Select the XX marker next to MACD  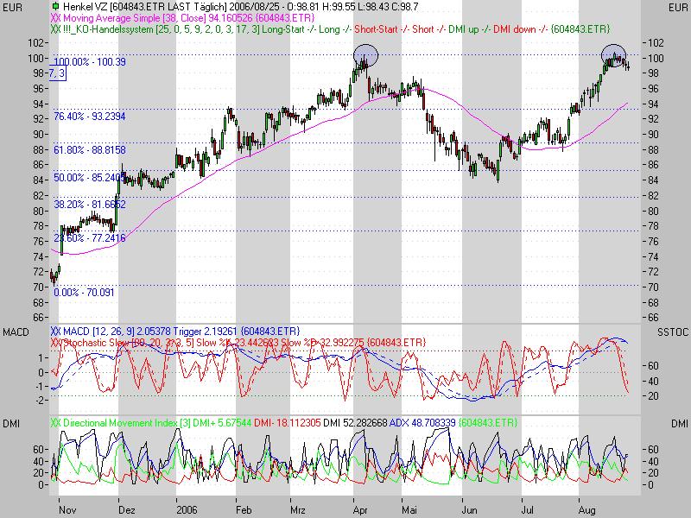point(54,330)
